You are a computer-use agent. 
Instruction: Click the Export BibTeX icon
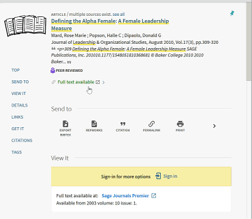click(x=65, y=123)
